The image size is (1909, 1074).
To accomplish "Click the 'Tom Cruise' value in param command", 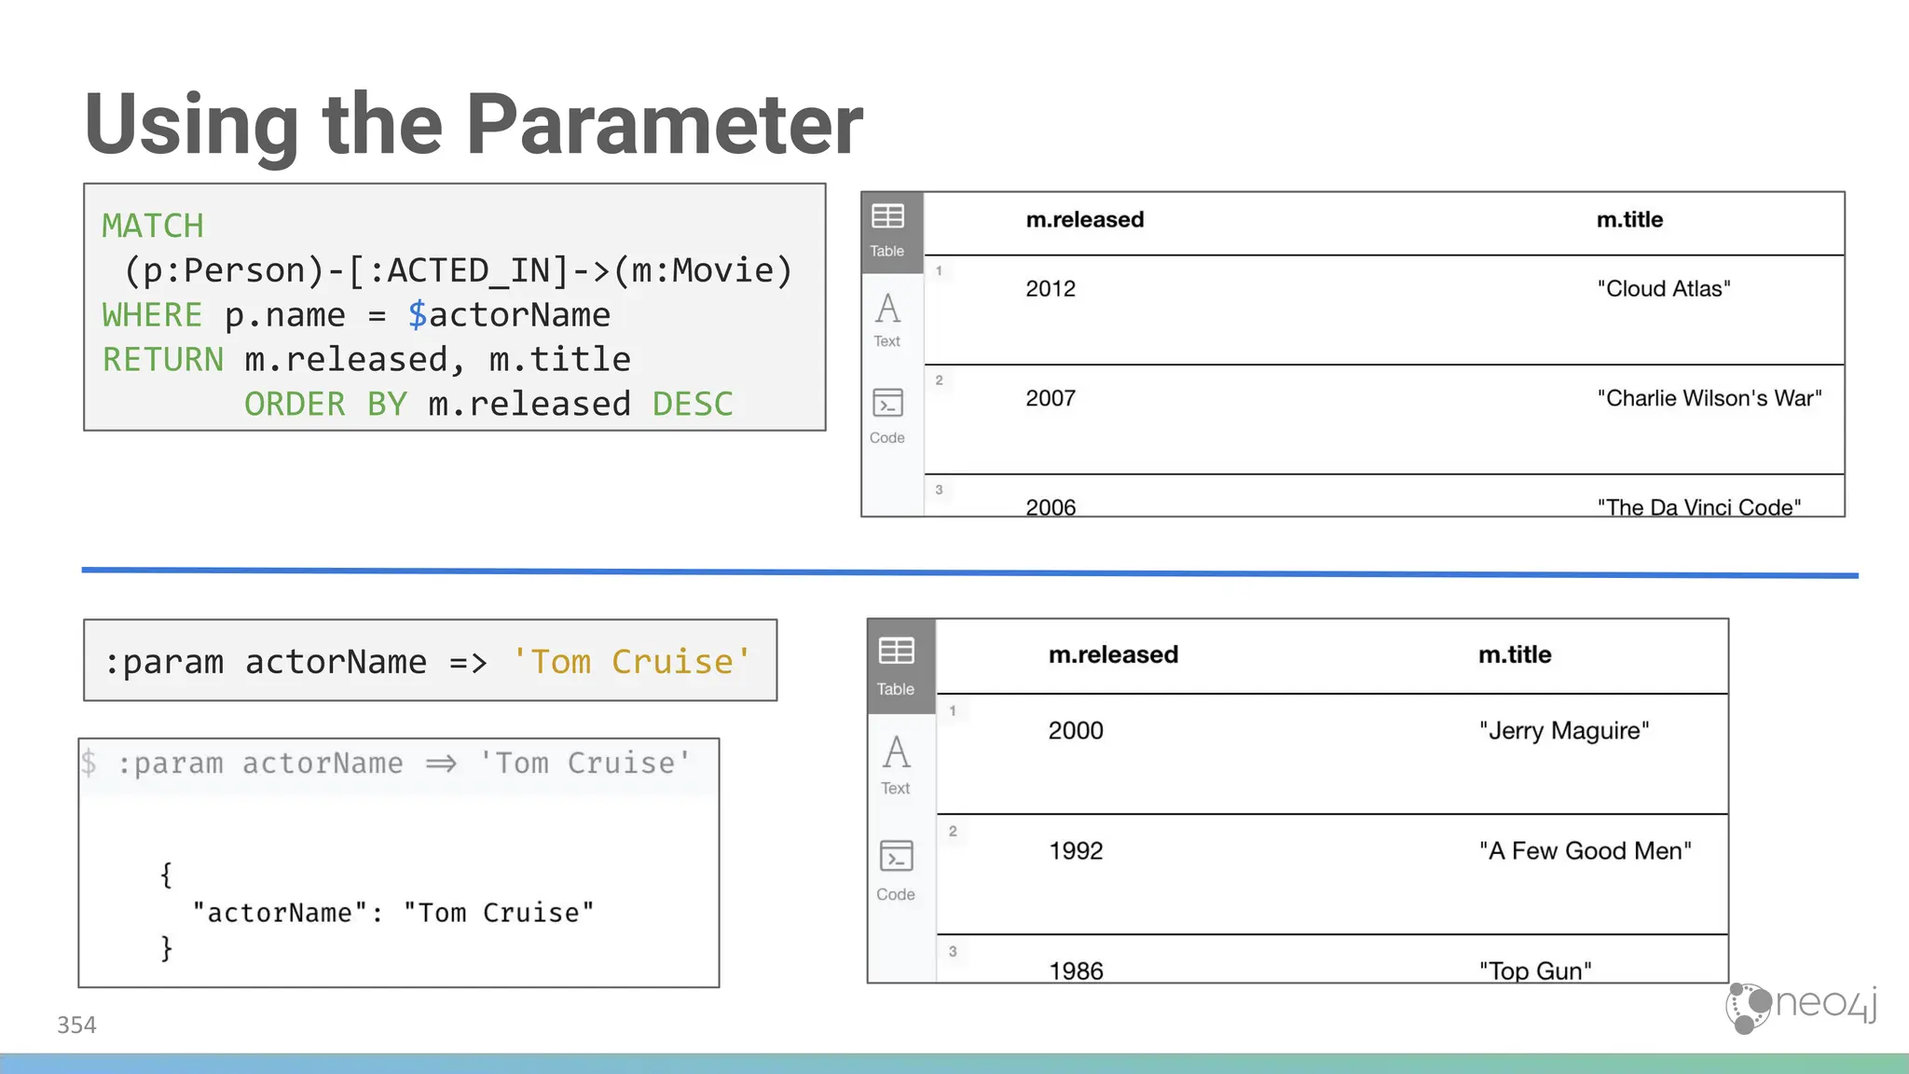I will pyautogui.click(x=631, y=661).
